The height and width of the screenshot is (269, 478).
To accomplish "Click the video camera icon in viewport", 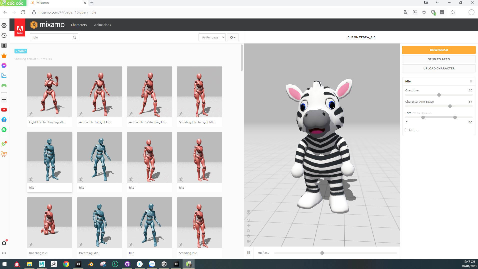I will click(248, 241).
